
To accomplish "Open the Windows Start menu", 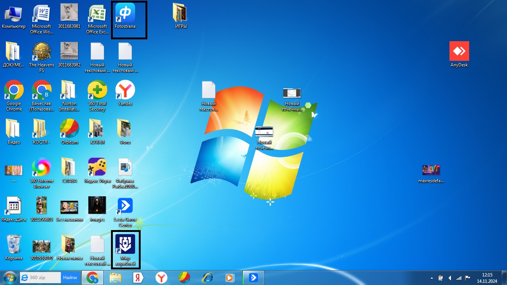I will (10, 278).
